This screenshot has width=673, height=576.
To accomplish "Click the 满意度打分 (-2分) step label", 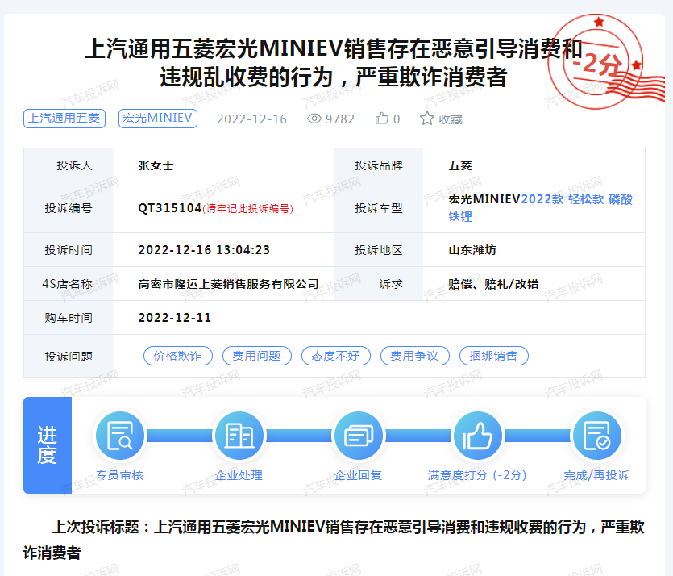I will click(x=477, y=475).
